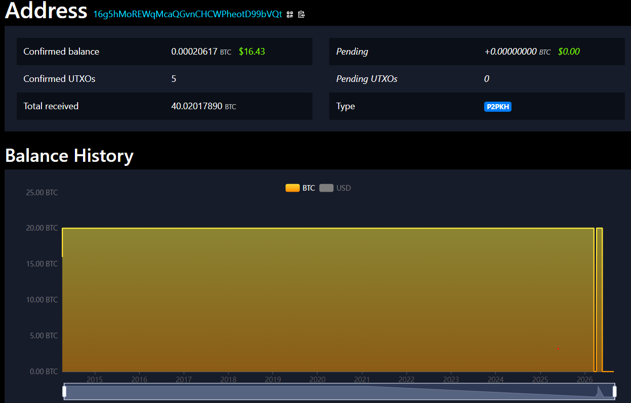Screen dimensions: 631x403
Task: Click the Pending label
Action: click(x=352, y=52)
